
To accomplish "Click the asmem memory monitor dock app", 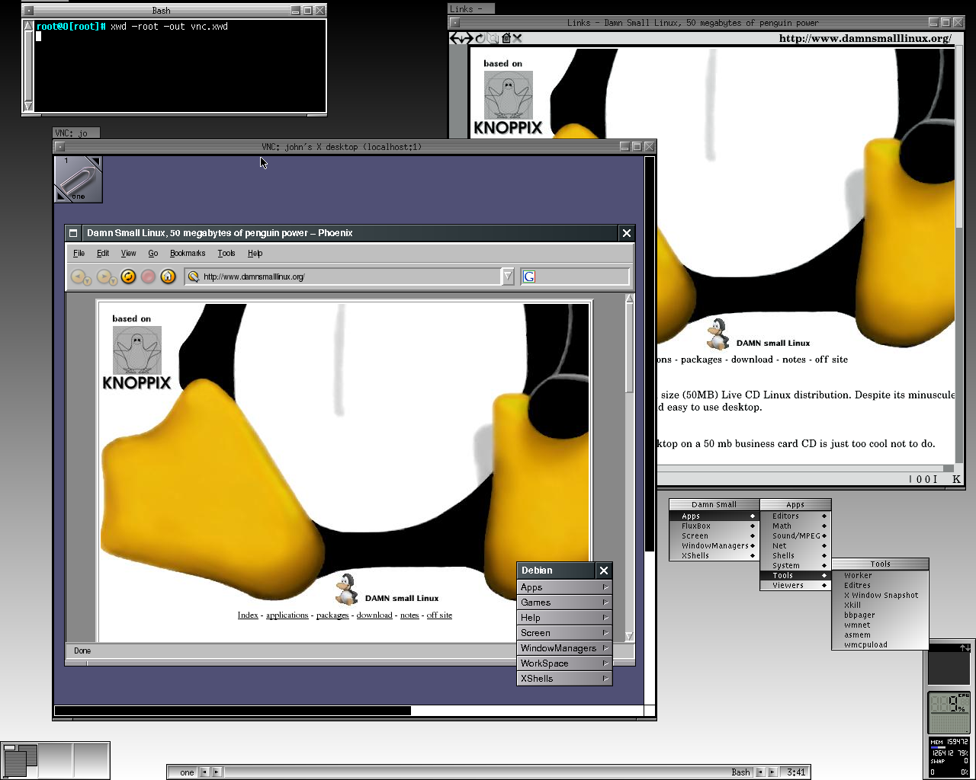I will [x=949, y=756].
